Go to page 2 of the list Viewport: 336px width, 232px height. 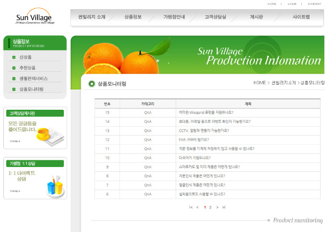click(x=210, y=207)
